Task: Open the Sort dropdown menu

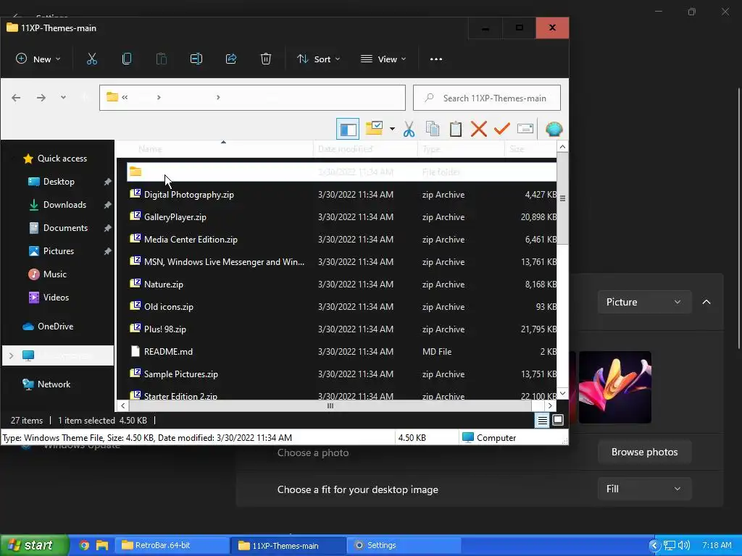Action: (x=319, y=59)
